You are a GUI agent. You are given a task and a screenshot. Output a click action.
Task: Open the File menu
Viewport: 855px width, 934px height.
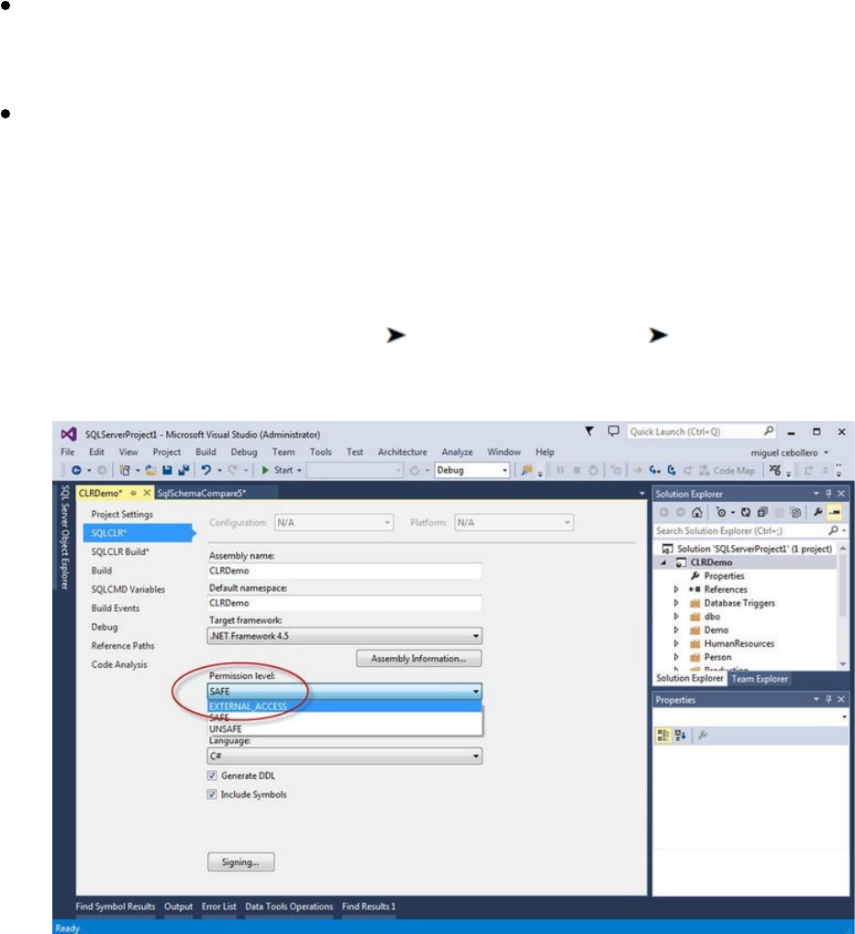67,452
